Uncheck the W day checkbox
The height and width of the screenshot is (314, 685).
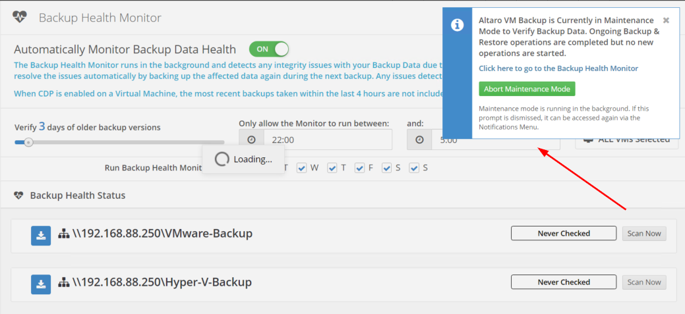[x=301, y=168]
